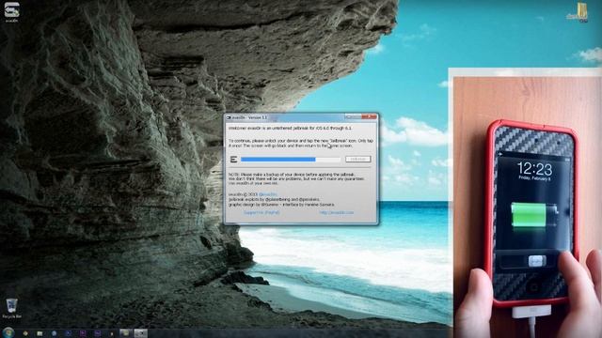
Task: Click the evasi0n logo beside the progress bar
Action: pos(234,159)
